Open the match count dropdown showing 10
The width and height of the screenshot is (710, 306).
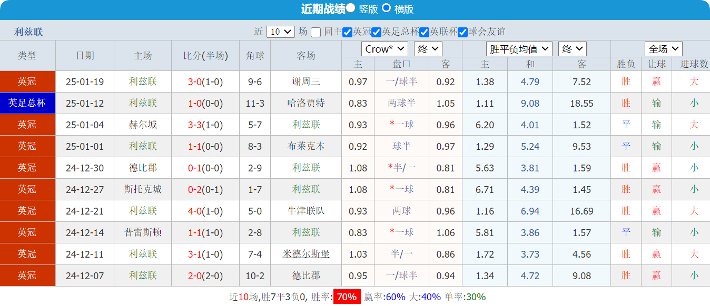click(281, 32)
